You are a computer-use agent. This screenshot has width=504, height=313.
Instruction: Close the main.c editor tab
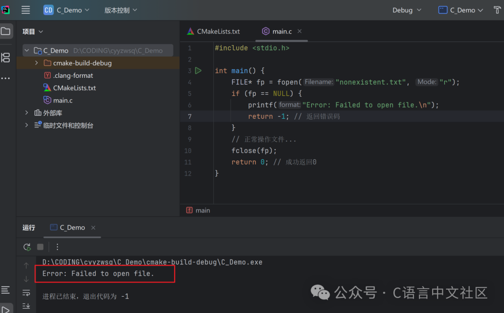[300, 31]
